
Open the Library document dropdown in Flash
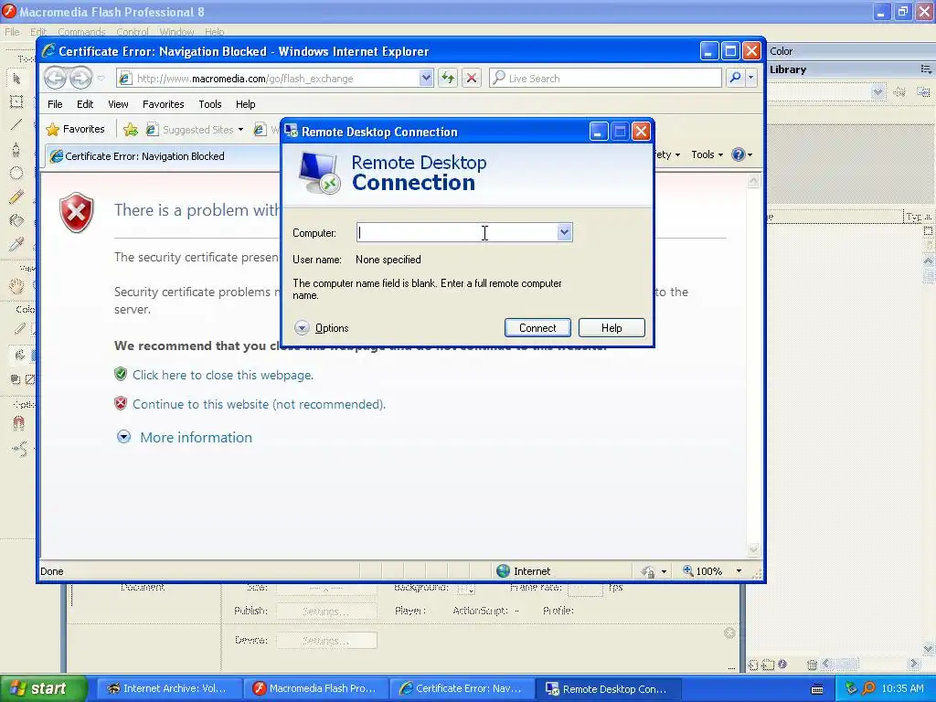point(877,92)
